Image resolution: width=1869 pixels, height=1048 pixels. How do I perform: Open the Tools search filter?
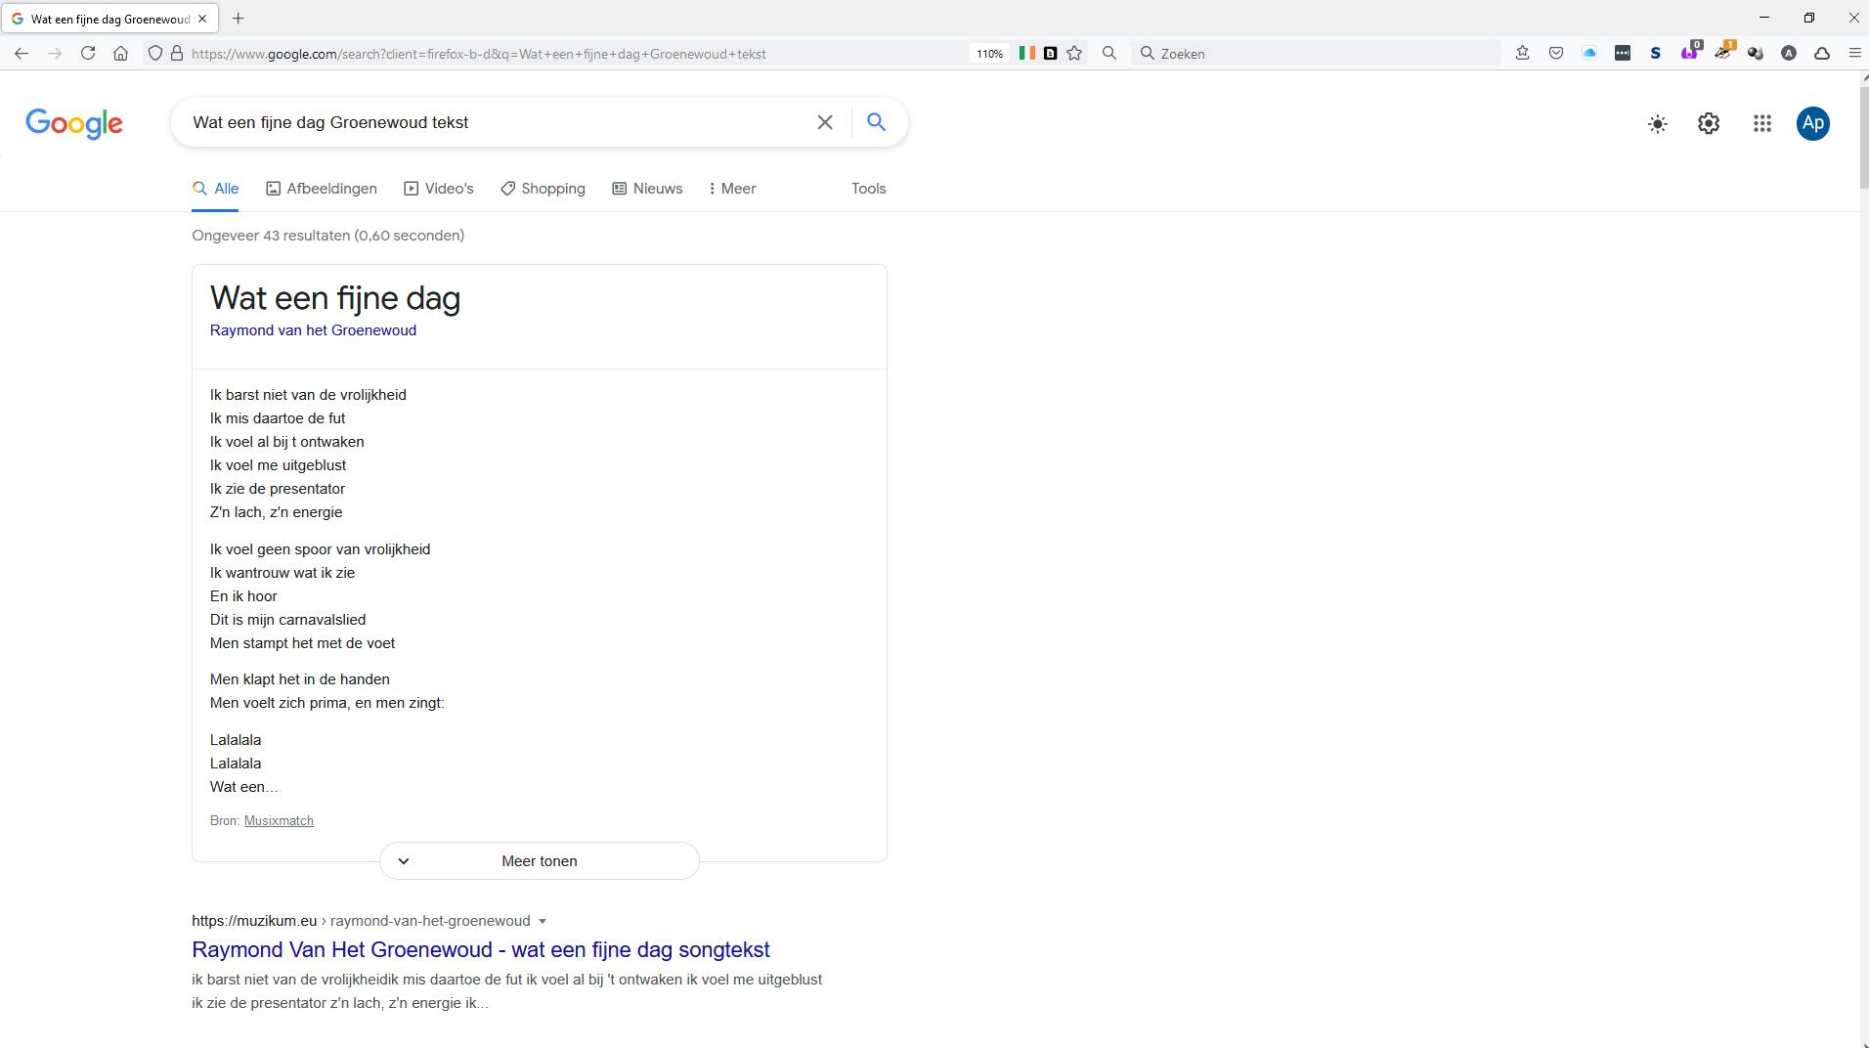pos(868,189)
